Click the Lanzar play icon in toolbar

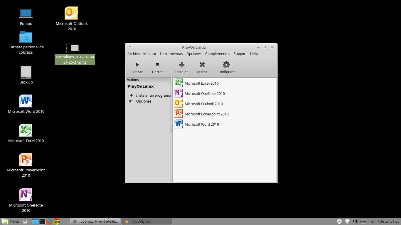(x=137, y=65)
